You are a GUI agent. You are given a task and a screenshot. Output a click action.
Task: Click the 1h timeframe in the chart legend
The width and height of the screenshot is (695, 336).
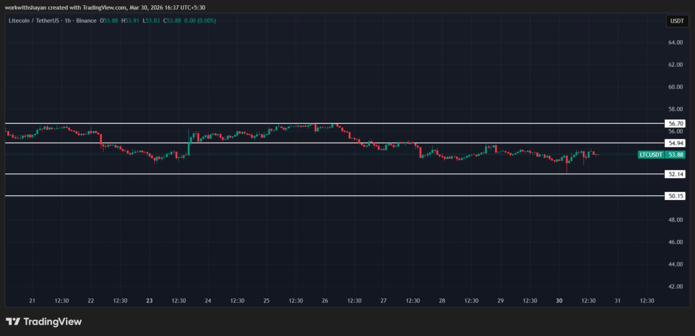67,20
